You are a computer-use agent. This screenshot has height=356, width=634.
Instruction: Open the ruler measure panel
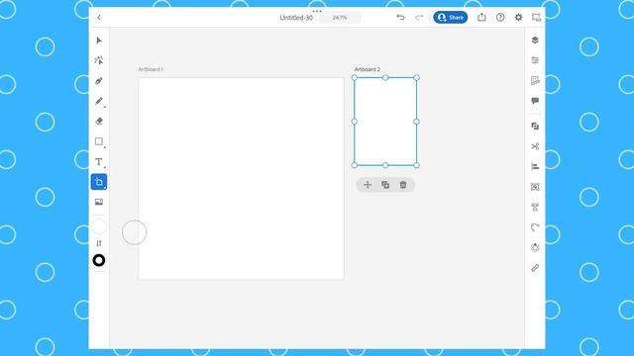pyautogui.click(x=535, y=268)
